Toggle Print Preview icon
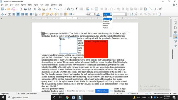The width and height of the screenshot is (178, 100). click(x=29, y=9)
